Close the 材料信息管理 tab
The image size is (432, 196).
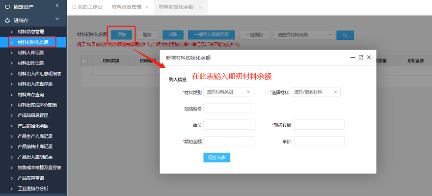[147, 7]
